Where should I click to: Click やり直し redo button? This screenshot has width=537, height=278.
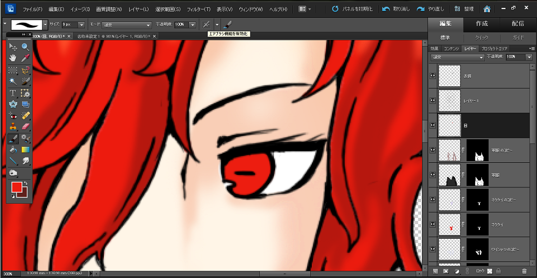(x=430, y=9)
